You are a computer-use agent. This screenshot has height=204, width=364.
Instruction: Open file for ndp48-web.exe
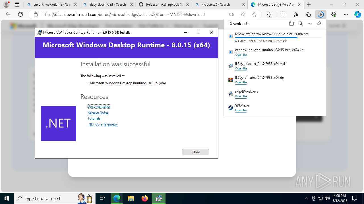tap(241, 96)
